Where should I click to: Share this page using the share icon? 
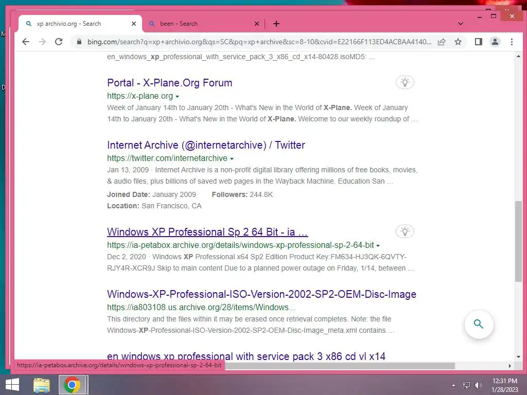coord(442,42)
